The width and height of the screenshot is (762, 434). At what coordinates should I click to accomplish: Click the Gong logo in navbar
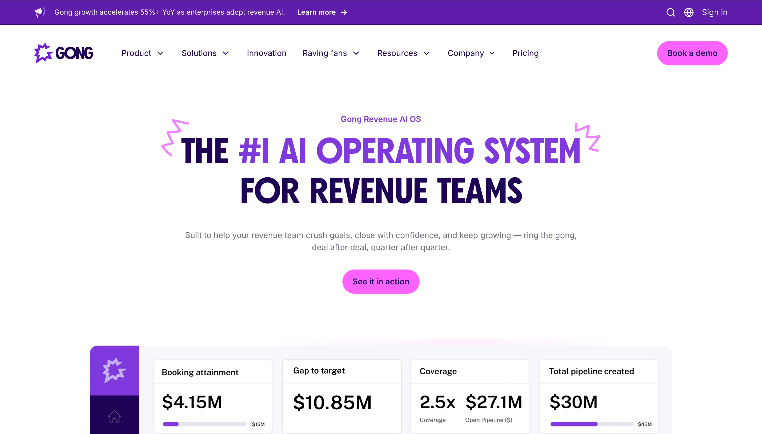pos(64,53)
